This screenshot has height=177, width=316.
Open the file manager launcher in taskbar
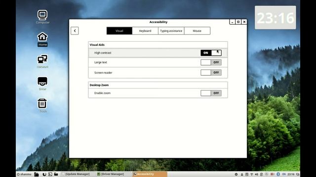pos(36,174)
